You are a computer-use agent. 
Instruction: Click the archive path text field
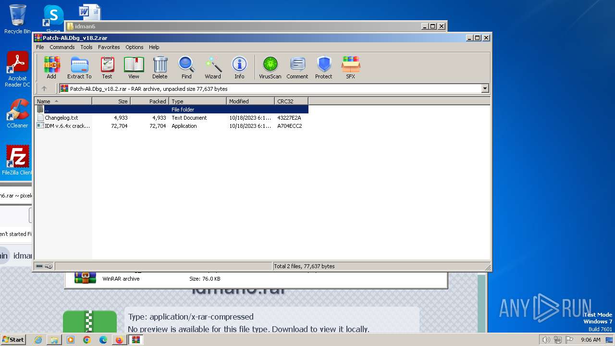pyautogui.click(x=271, y=88)
